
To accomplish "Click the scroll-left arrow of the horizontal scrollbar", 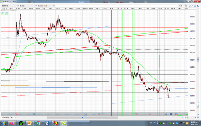I will pos(15,118).
